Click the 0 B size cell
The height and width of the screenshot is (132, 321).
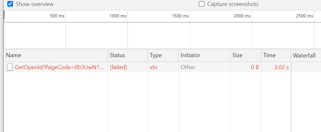(x=255, y=68)
